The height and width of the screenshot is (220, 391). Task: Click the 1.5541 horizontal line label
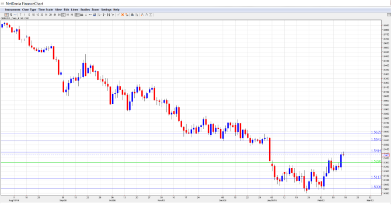(x=376, y=139)
